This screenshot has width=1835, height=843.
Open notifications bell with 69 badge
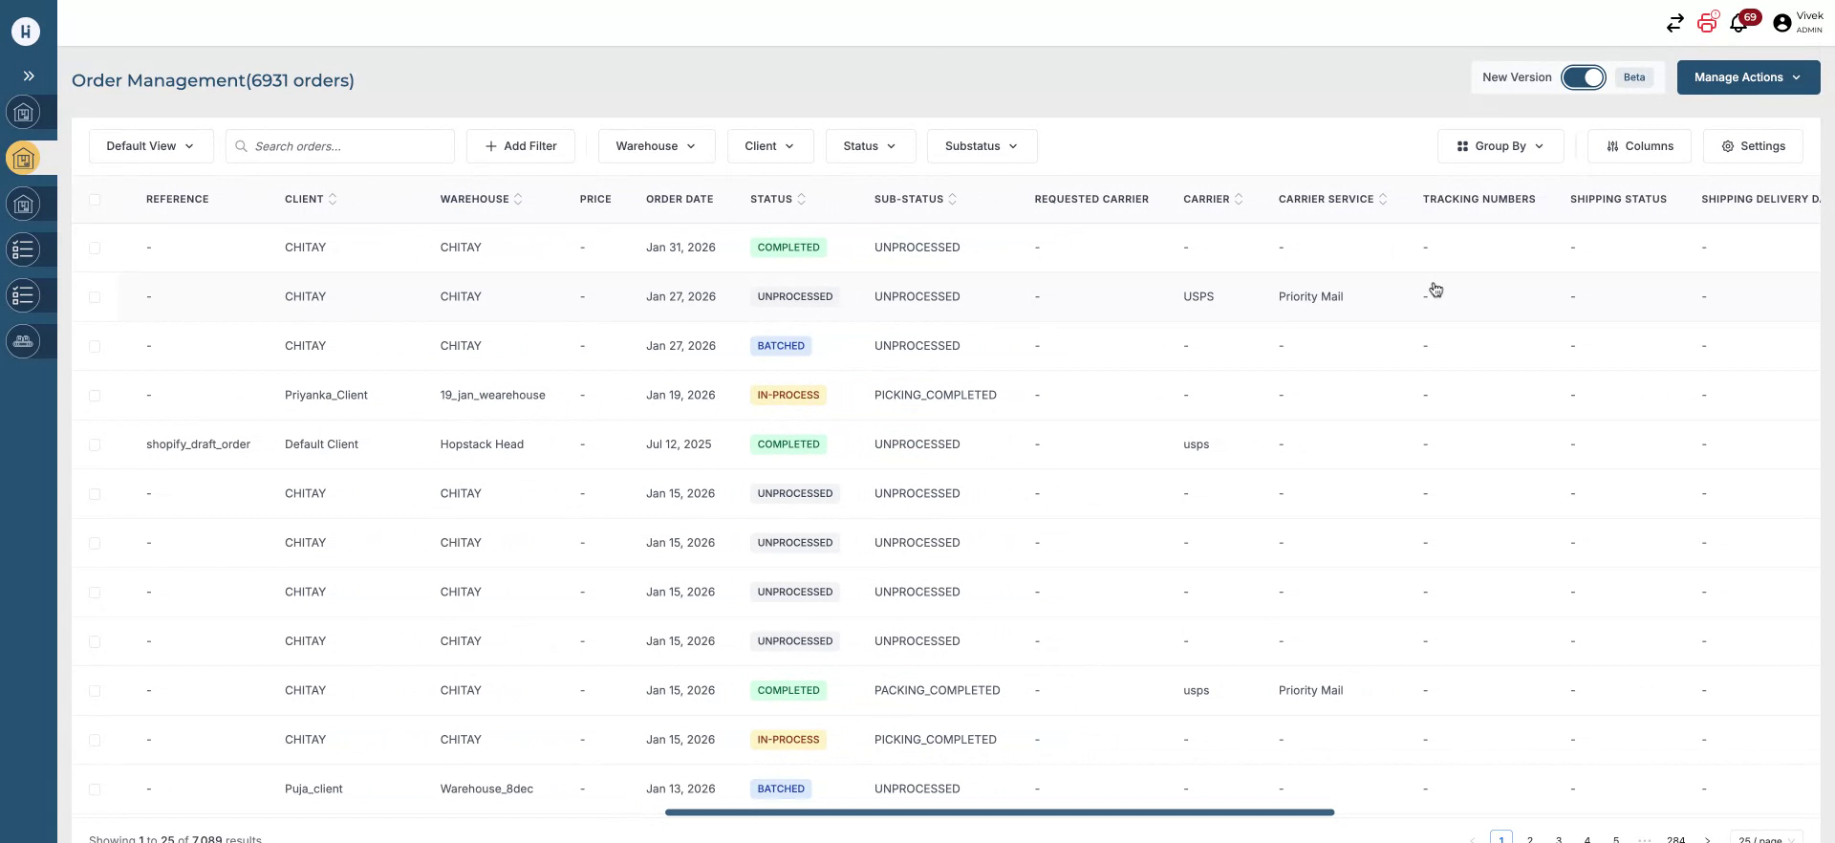coord(1739,23)
